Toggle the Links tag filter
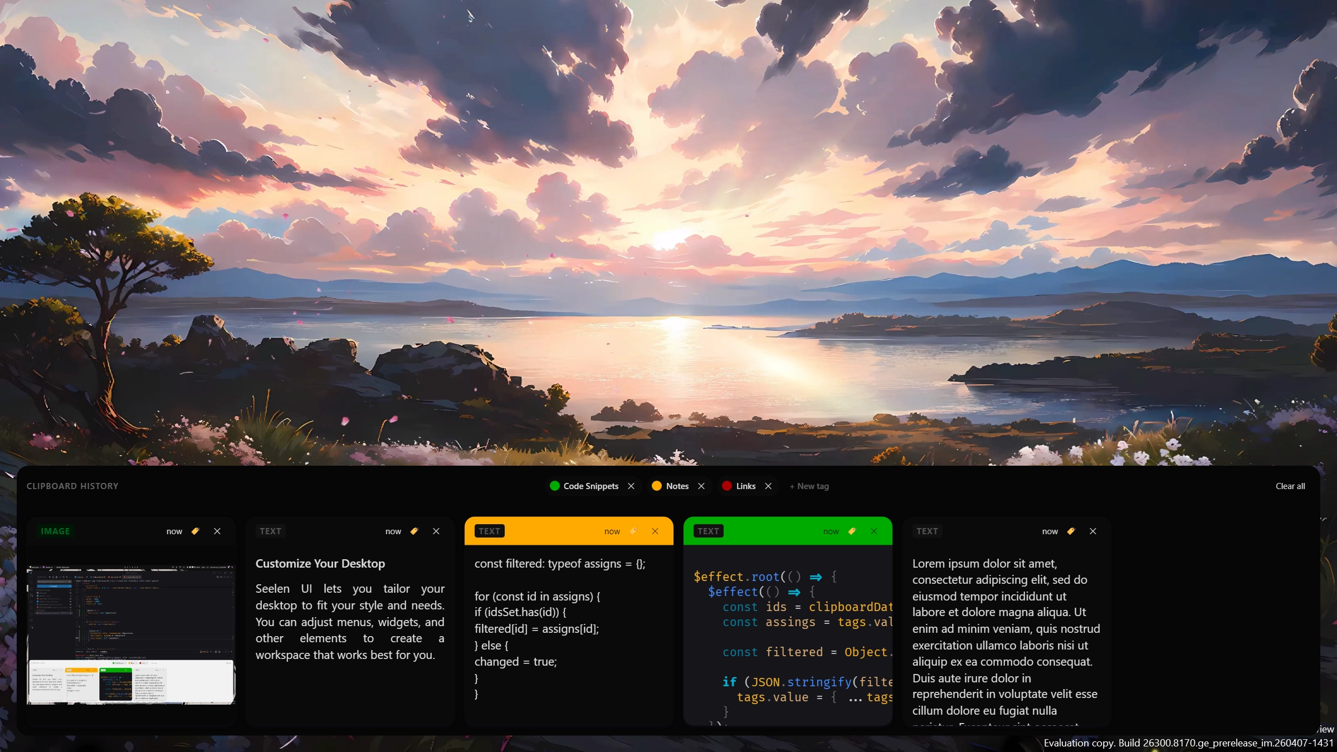The width and height of the screenshot is (1337, 752). [746, 486]
